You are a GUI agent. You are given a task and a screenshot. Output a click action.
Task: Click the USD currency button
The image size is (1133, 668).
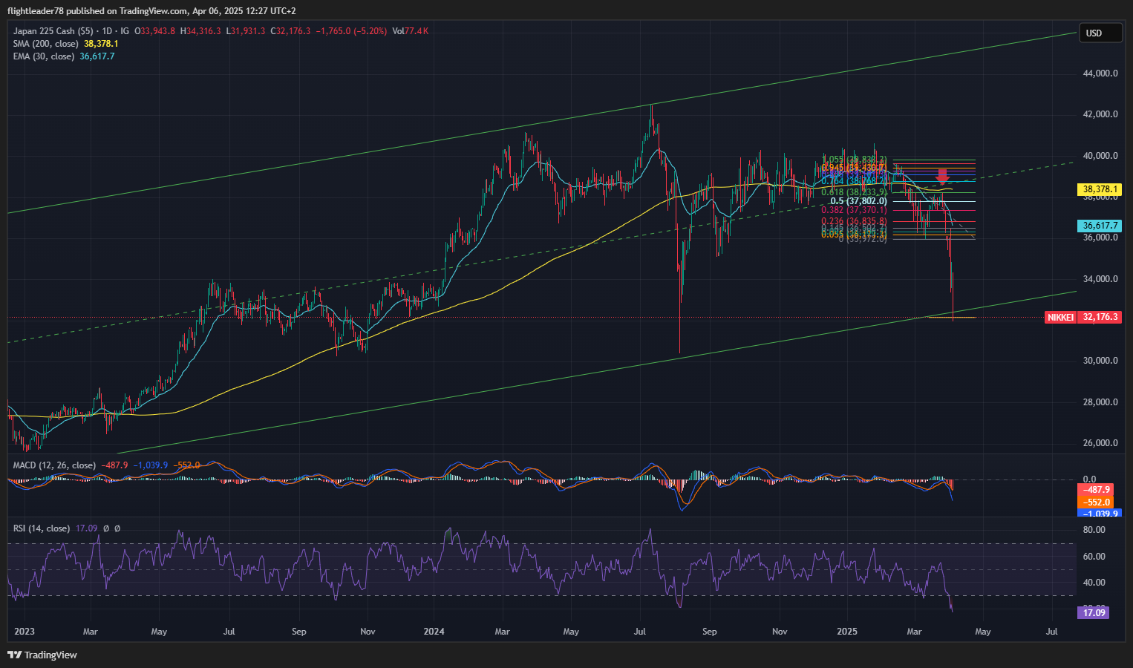point(1100,33)
